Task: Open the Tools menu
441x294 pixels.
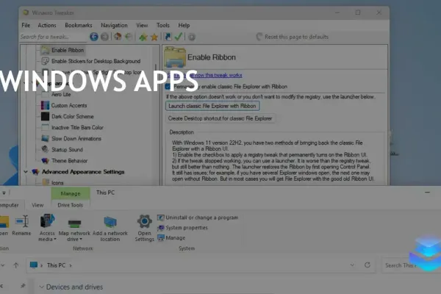Action: pyautogui.click(x=163, y=25)
